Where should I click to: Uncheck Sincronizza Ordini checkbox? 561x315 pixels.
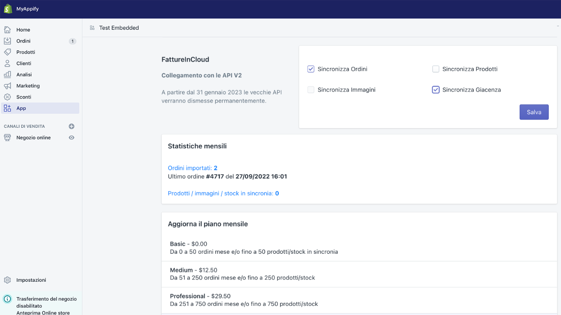pyautogui.click(x=311, y=69)
